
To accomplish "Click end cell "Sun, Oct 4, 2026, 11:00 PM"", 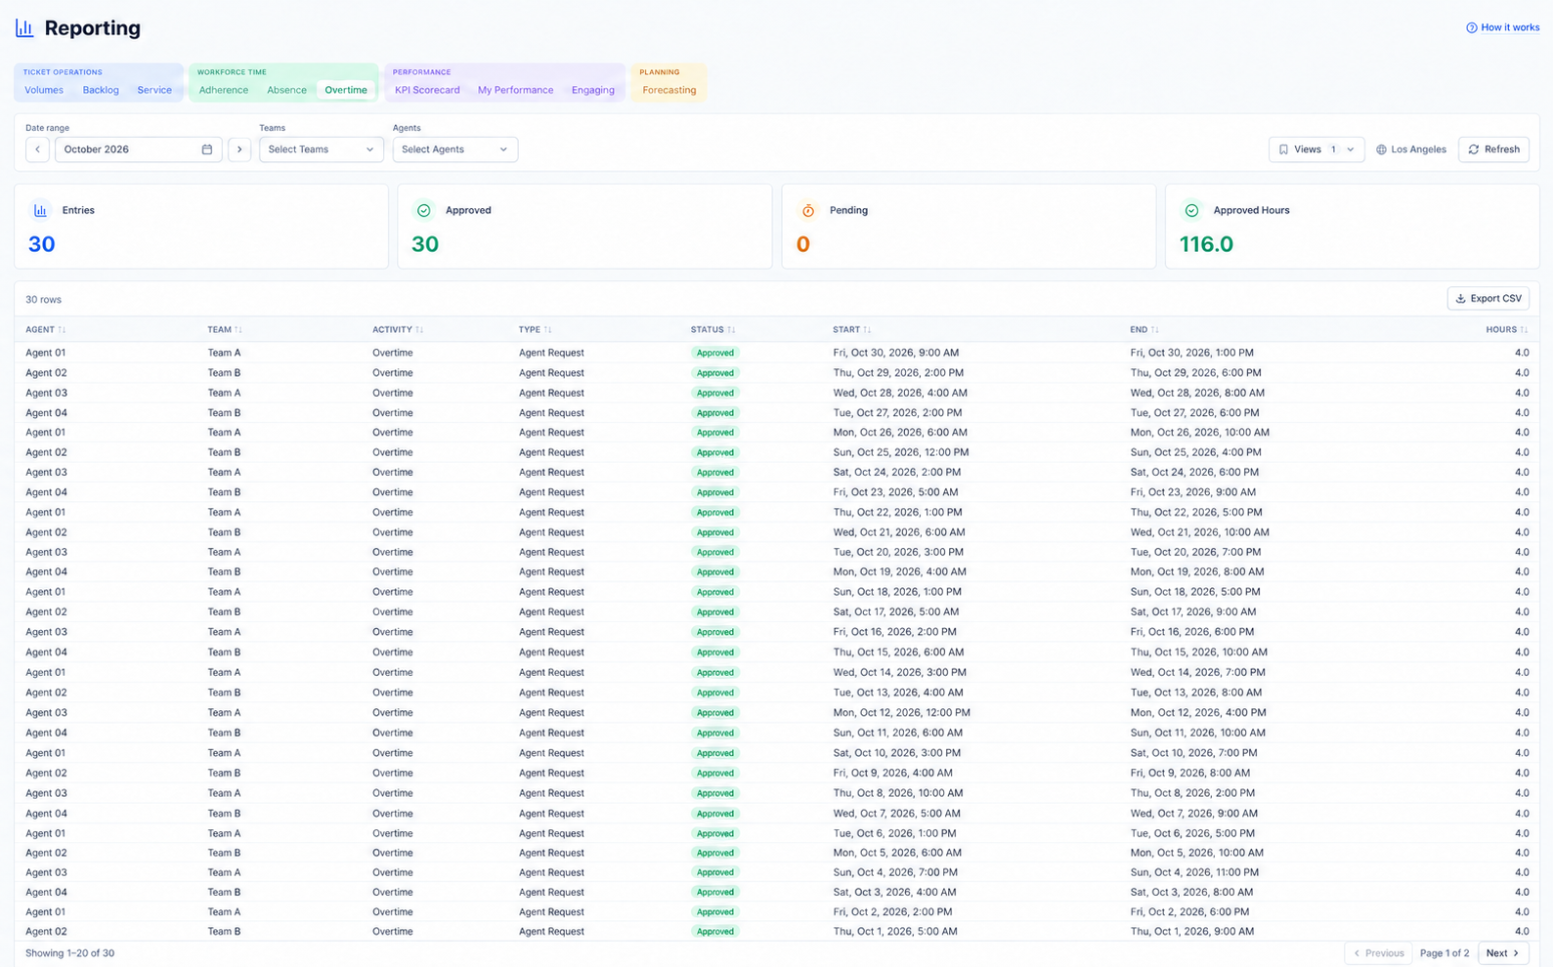I will point(1194,873).
